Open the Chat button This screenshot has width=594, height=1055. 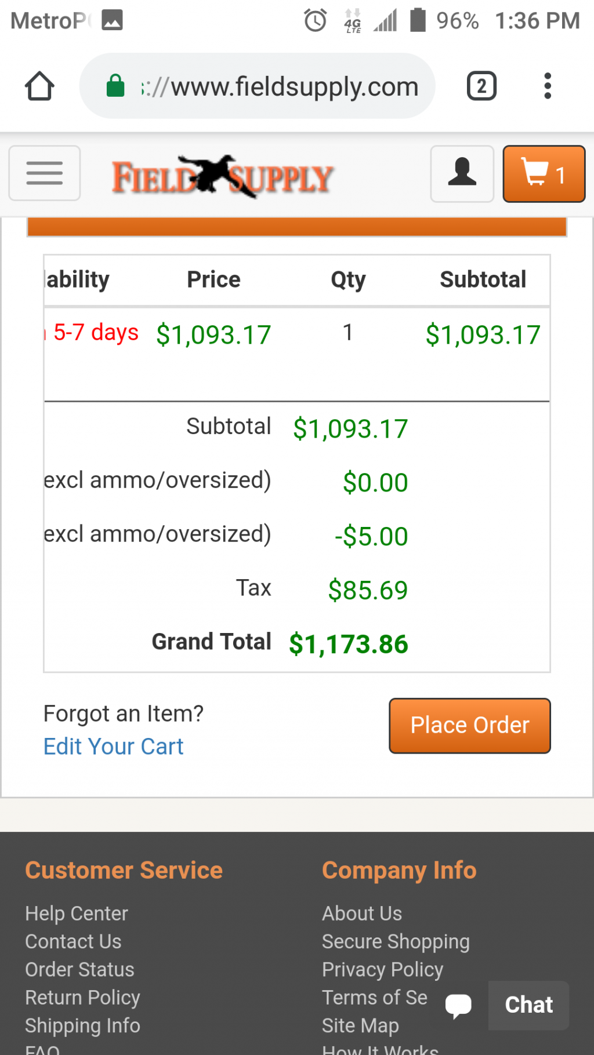point(528,1005)
